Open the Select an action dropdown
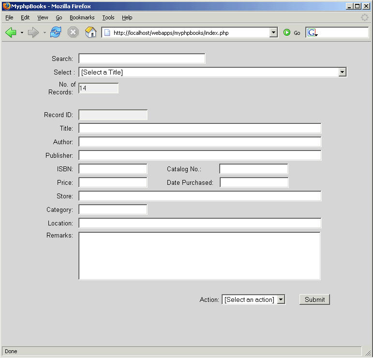 point(254,299)
